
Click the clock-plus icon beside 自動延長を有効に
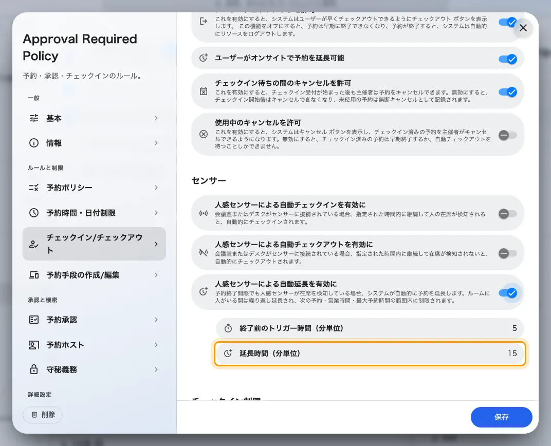[204, 291]
